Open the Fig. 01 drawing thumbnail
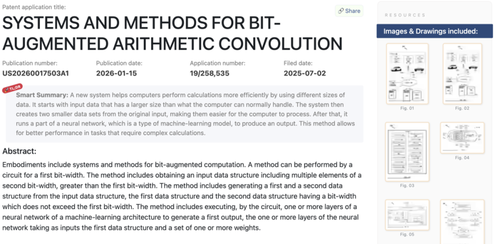Image resolution: width=496 pixels, height=244 pixels. pos(407,73)
